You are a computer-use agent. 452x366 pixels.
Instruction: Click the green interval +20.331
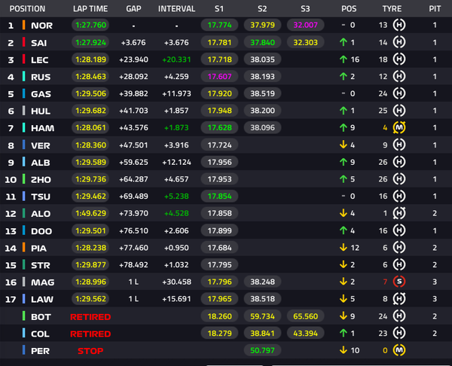176,59
